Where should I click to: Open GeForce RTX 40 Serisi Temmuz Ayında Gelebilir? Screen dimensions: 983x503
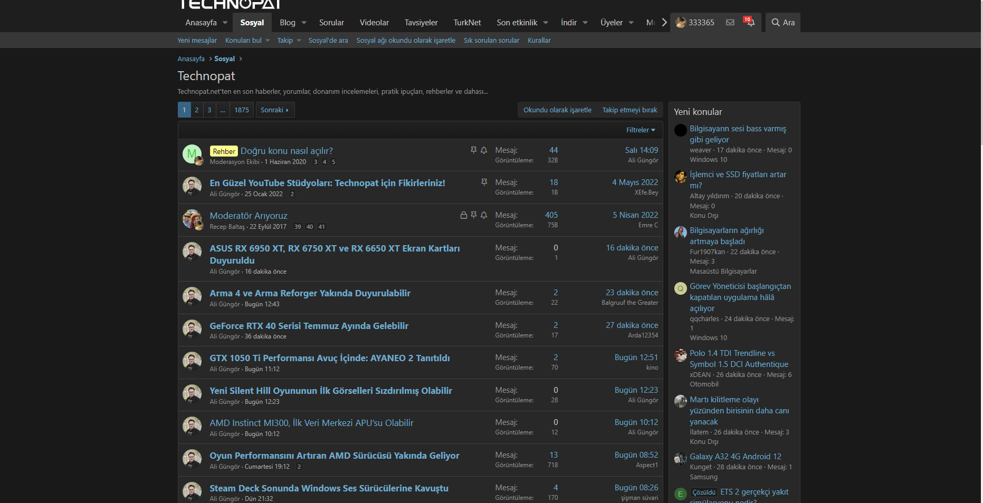pos(309,326)
